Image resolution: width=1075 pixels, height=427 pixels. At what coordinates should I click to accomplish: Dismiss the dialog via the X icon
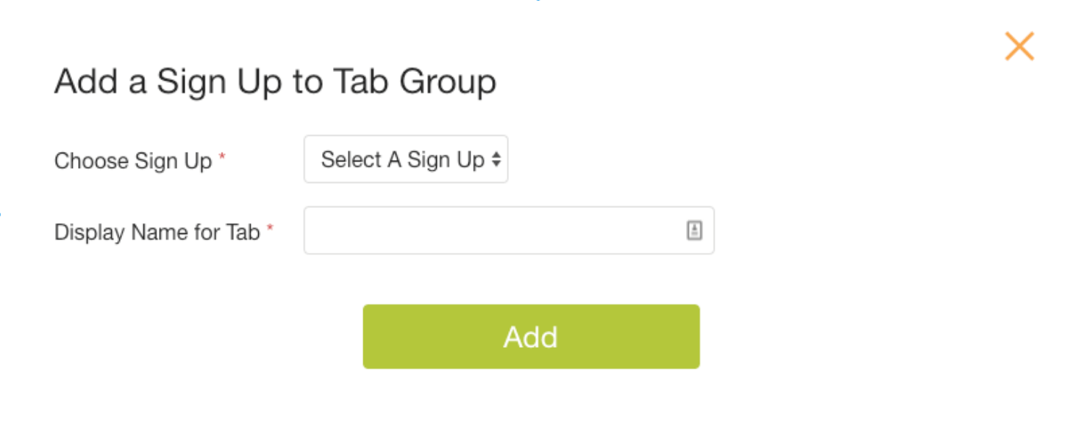1019,45
